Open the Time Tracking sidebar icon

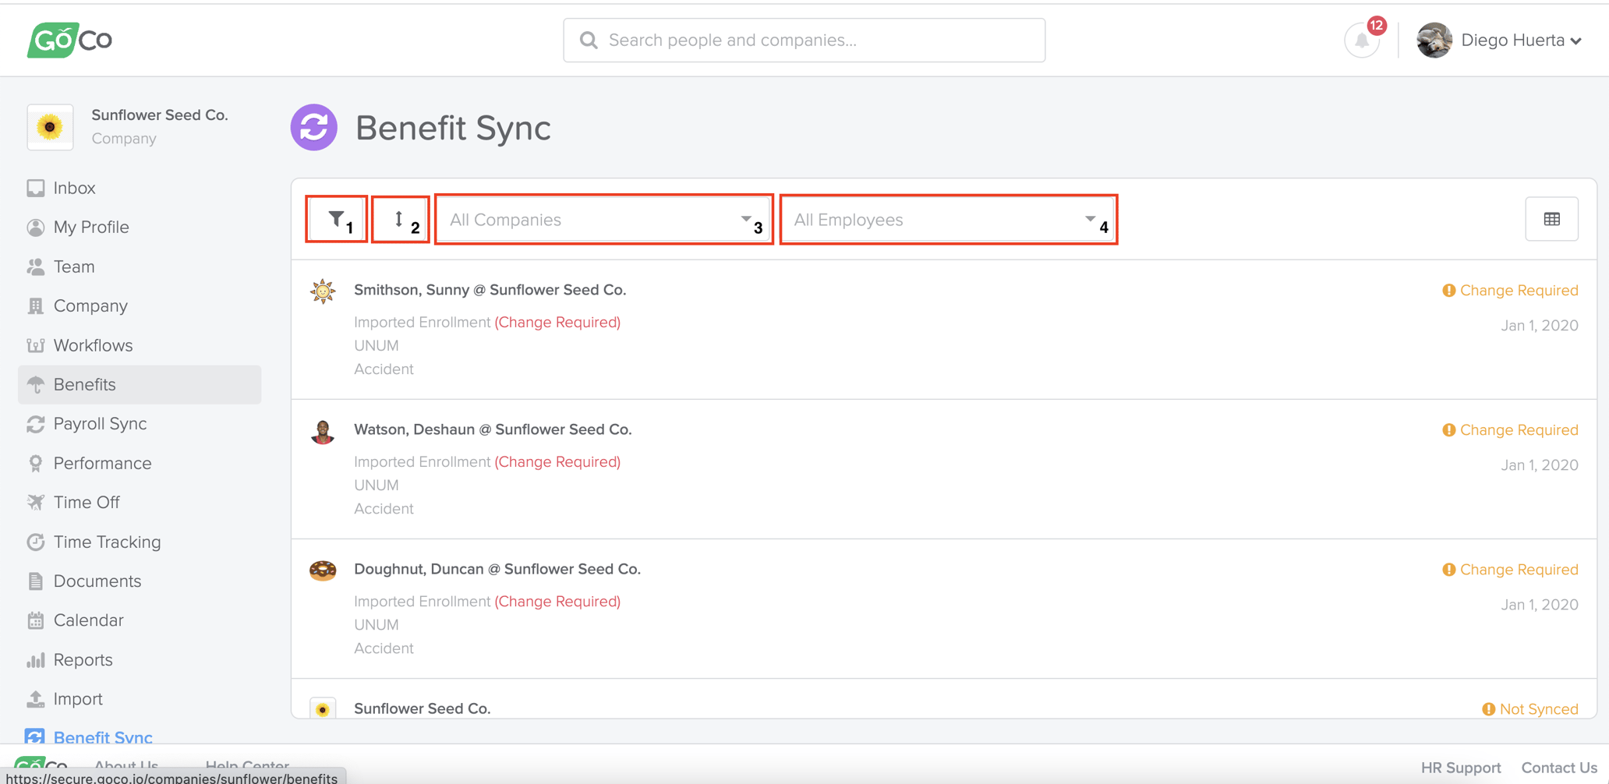[36, 542]
